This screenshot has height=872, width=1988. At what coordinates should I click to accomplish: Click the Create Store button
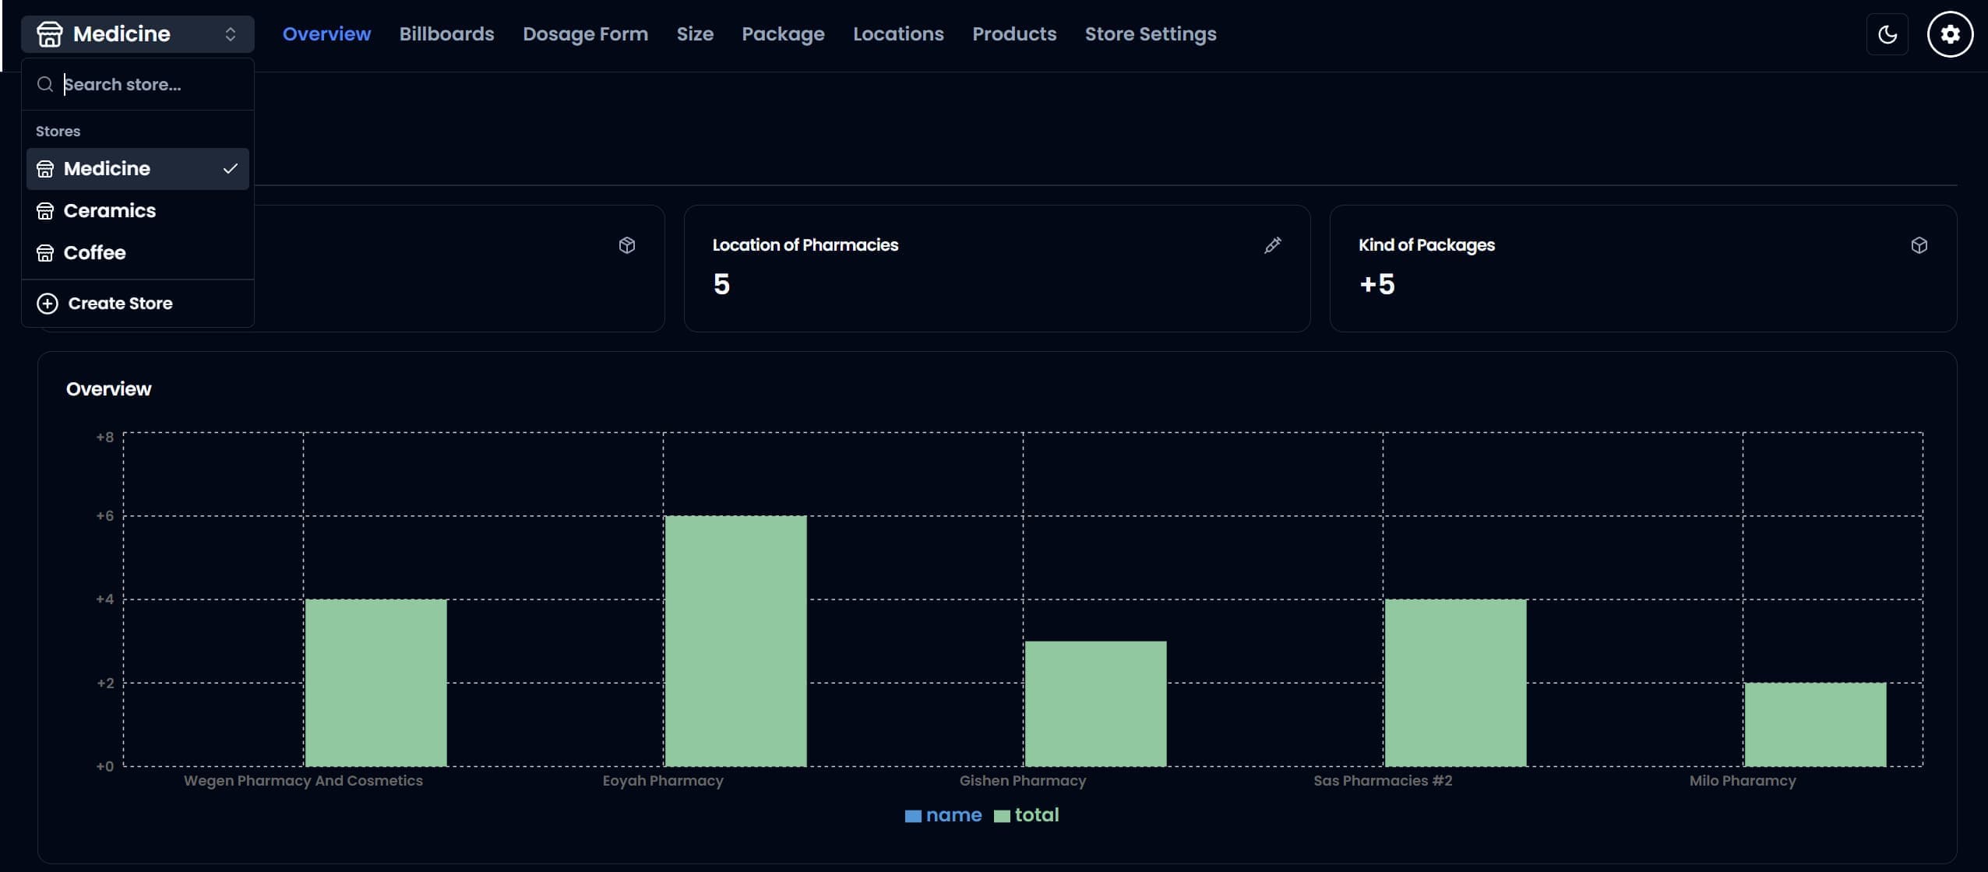[120, 304]
